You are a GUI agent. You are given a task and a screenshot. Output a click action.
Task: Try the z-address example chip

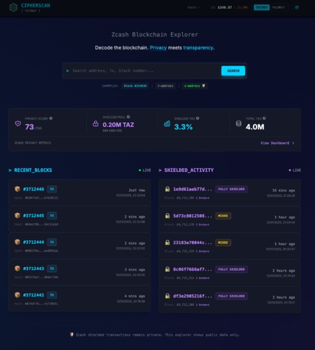pyautogui.click(x=194, y=86)
